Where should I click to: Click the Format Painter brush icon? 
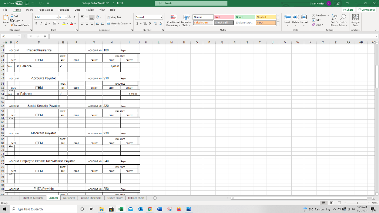pos(12,25)
